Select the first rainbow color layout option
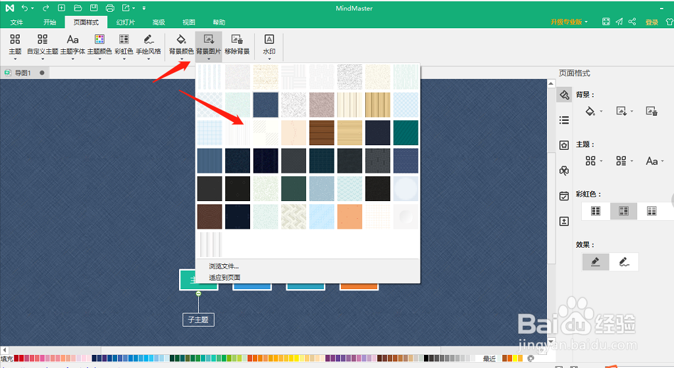 tap(596, 210)
